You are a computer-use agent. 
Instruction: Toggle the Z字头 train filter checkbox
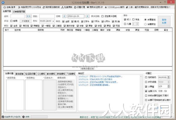(82, 21)
